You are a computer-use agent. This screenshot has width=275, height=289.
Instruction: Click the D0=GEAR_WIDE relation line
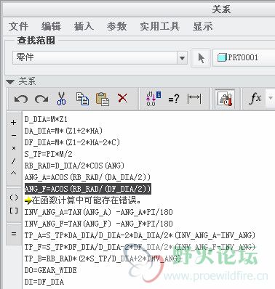[50, 270]
